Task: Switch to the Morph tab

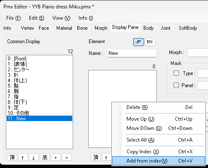Action: (101, 28)
